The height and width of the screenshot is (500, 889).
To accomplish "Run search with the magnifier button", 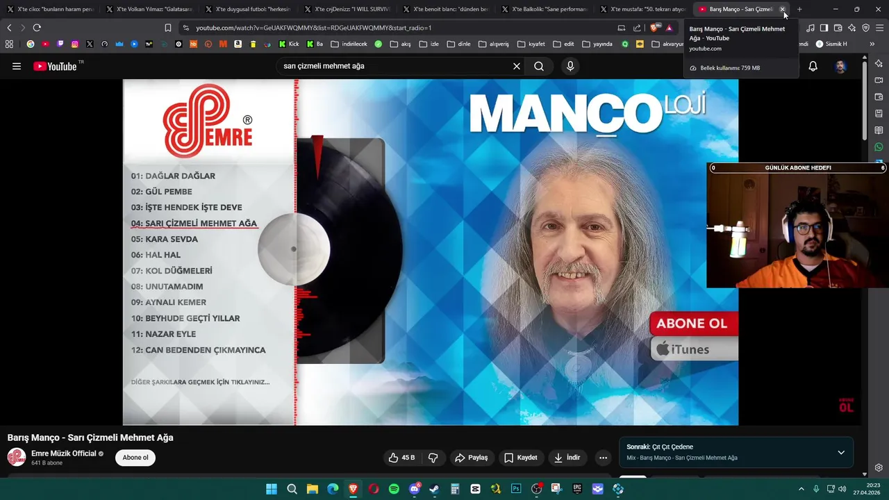I will click(x=539, y=67).
